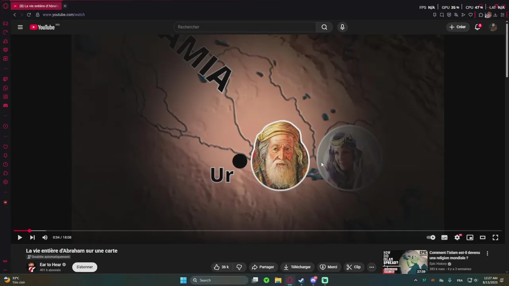
Task: Play the paused video
Action: (19, 238)
